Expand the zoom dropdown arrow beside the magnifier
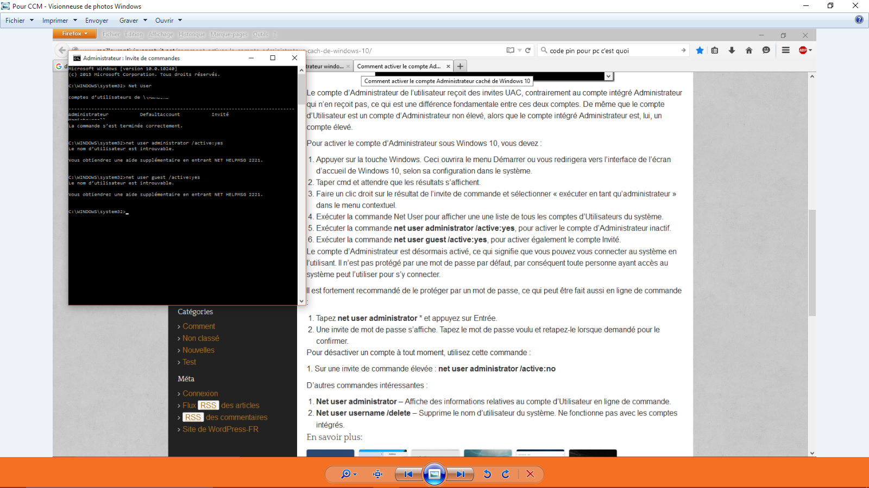Screen dimensions: 869x488 355,474
